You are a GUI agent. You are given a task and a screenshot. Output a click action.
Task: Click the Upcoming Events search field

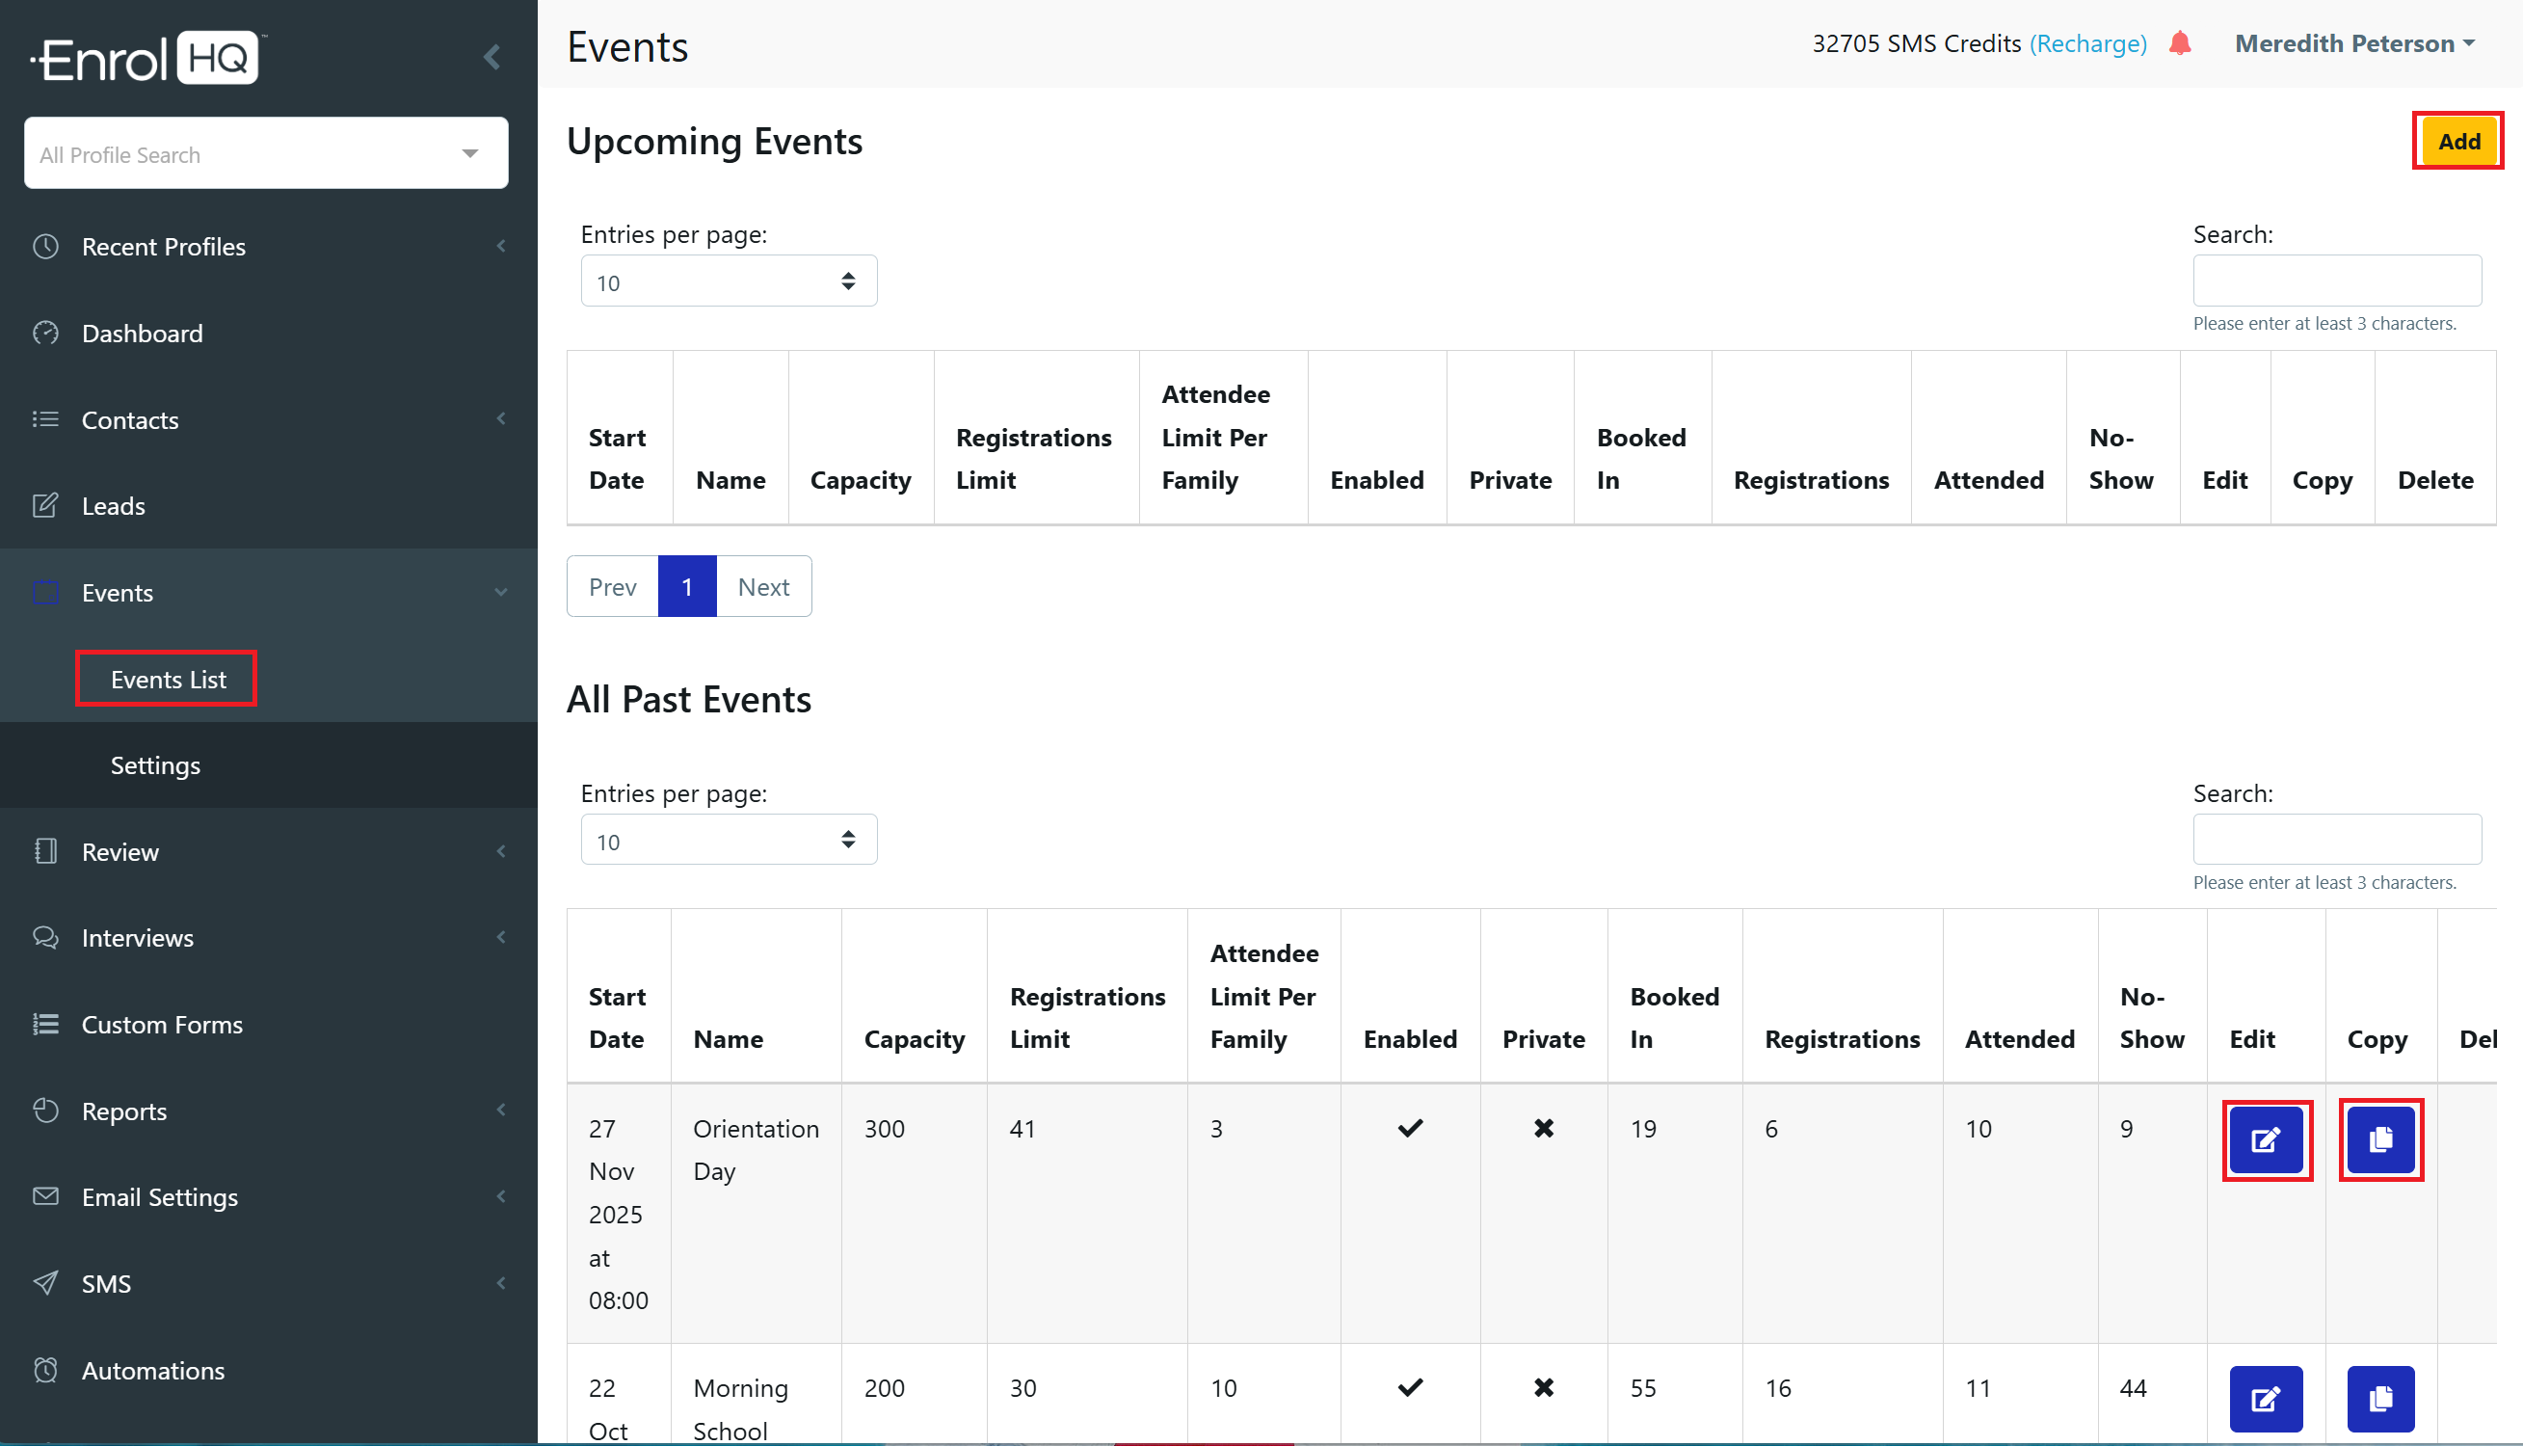[2336, 281]
